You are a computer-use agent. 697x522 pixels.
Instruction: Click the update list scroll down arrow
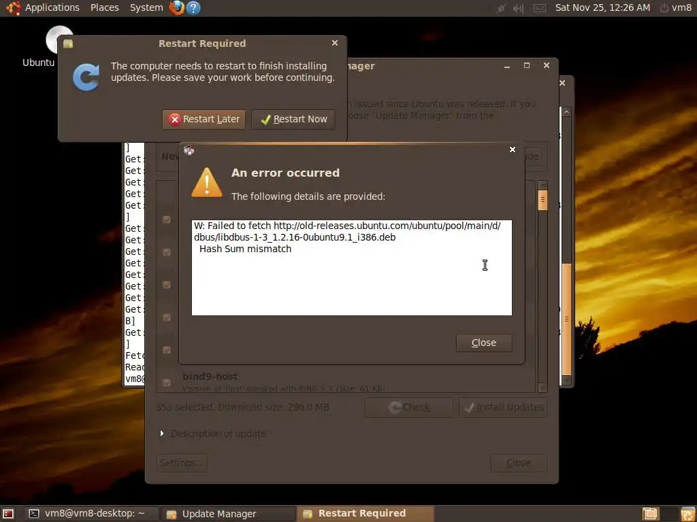[542, 387]
